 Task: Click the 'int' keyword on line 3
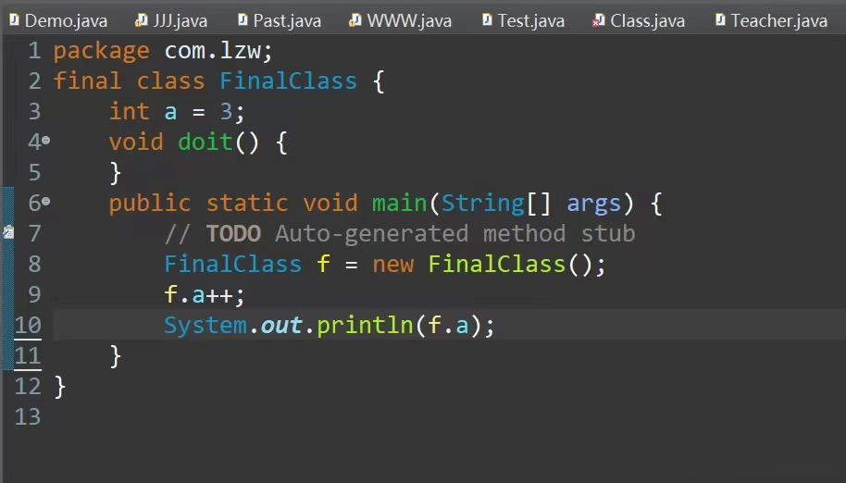click(130, 112)
